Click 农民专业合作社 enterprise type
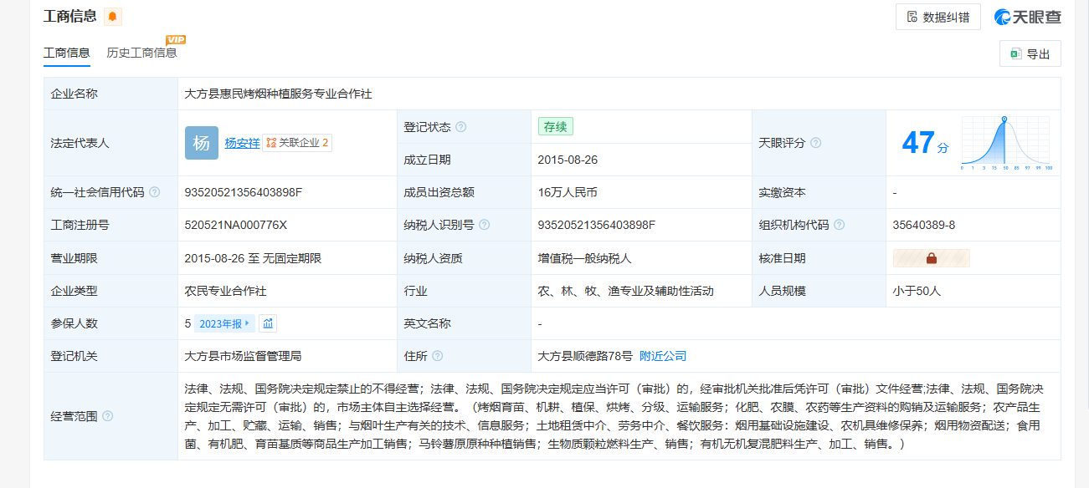 pyautogui.click(x=225, y=291)
